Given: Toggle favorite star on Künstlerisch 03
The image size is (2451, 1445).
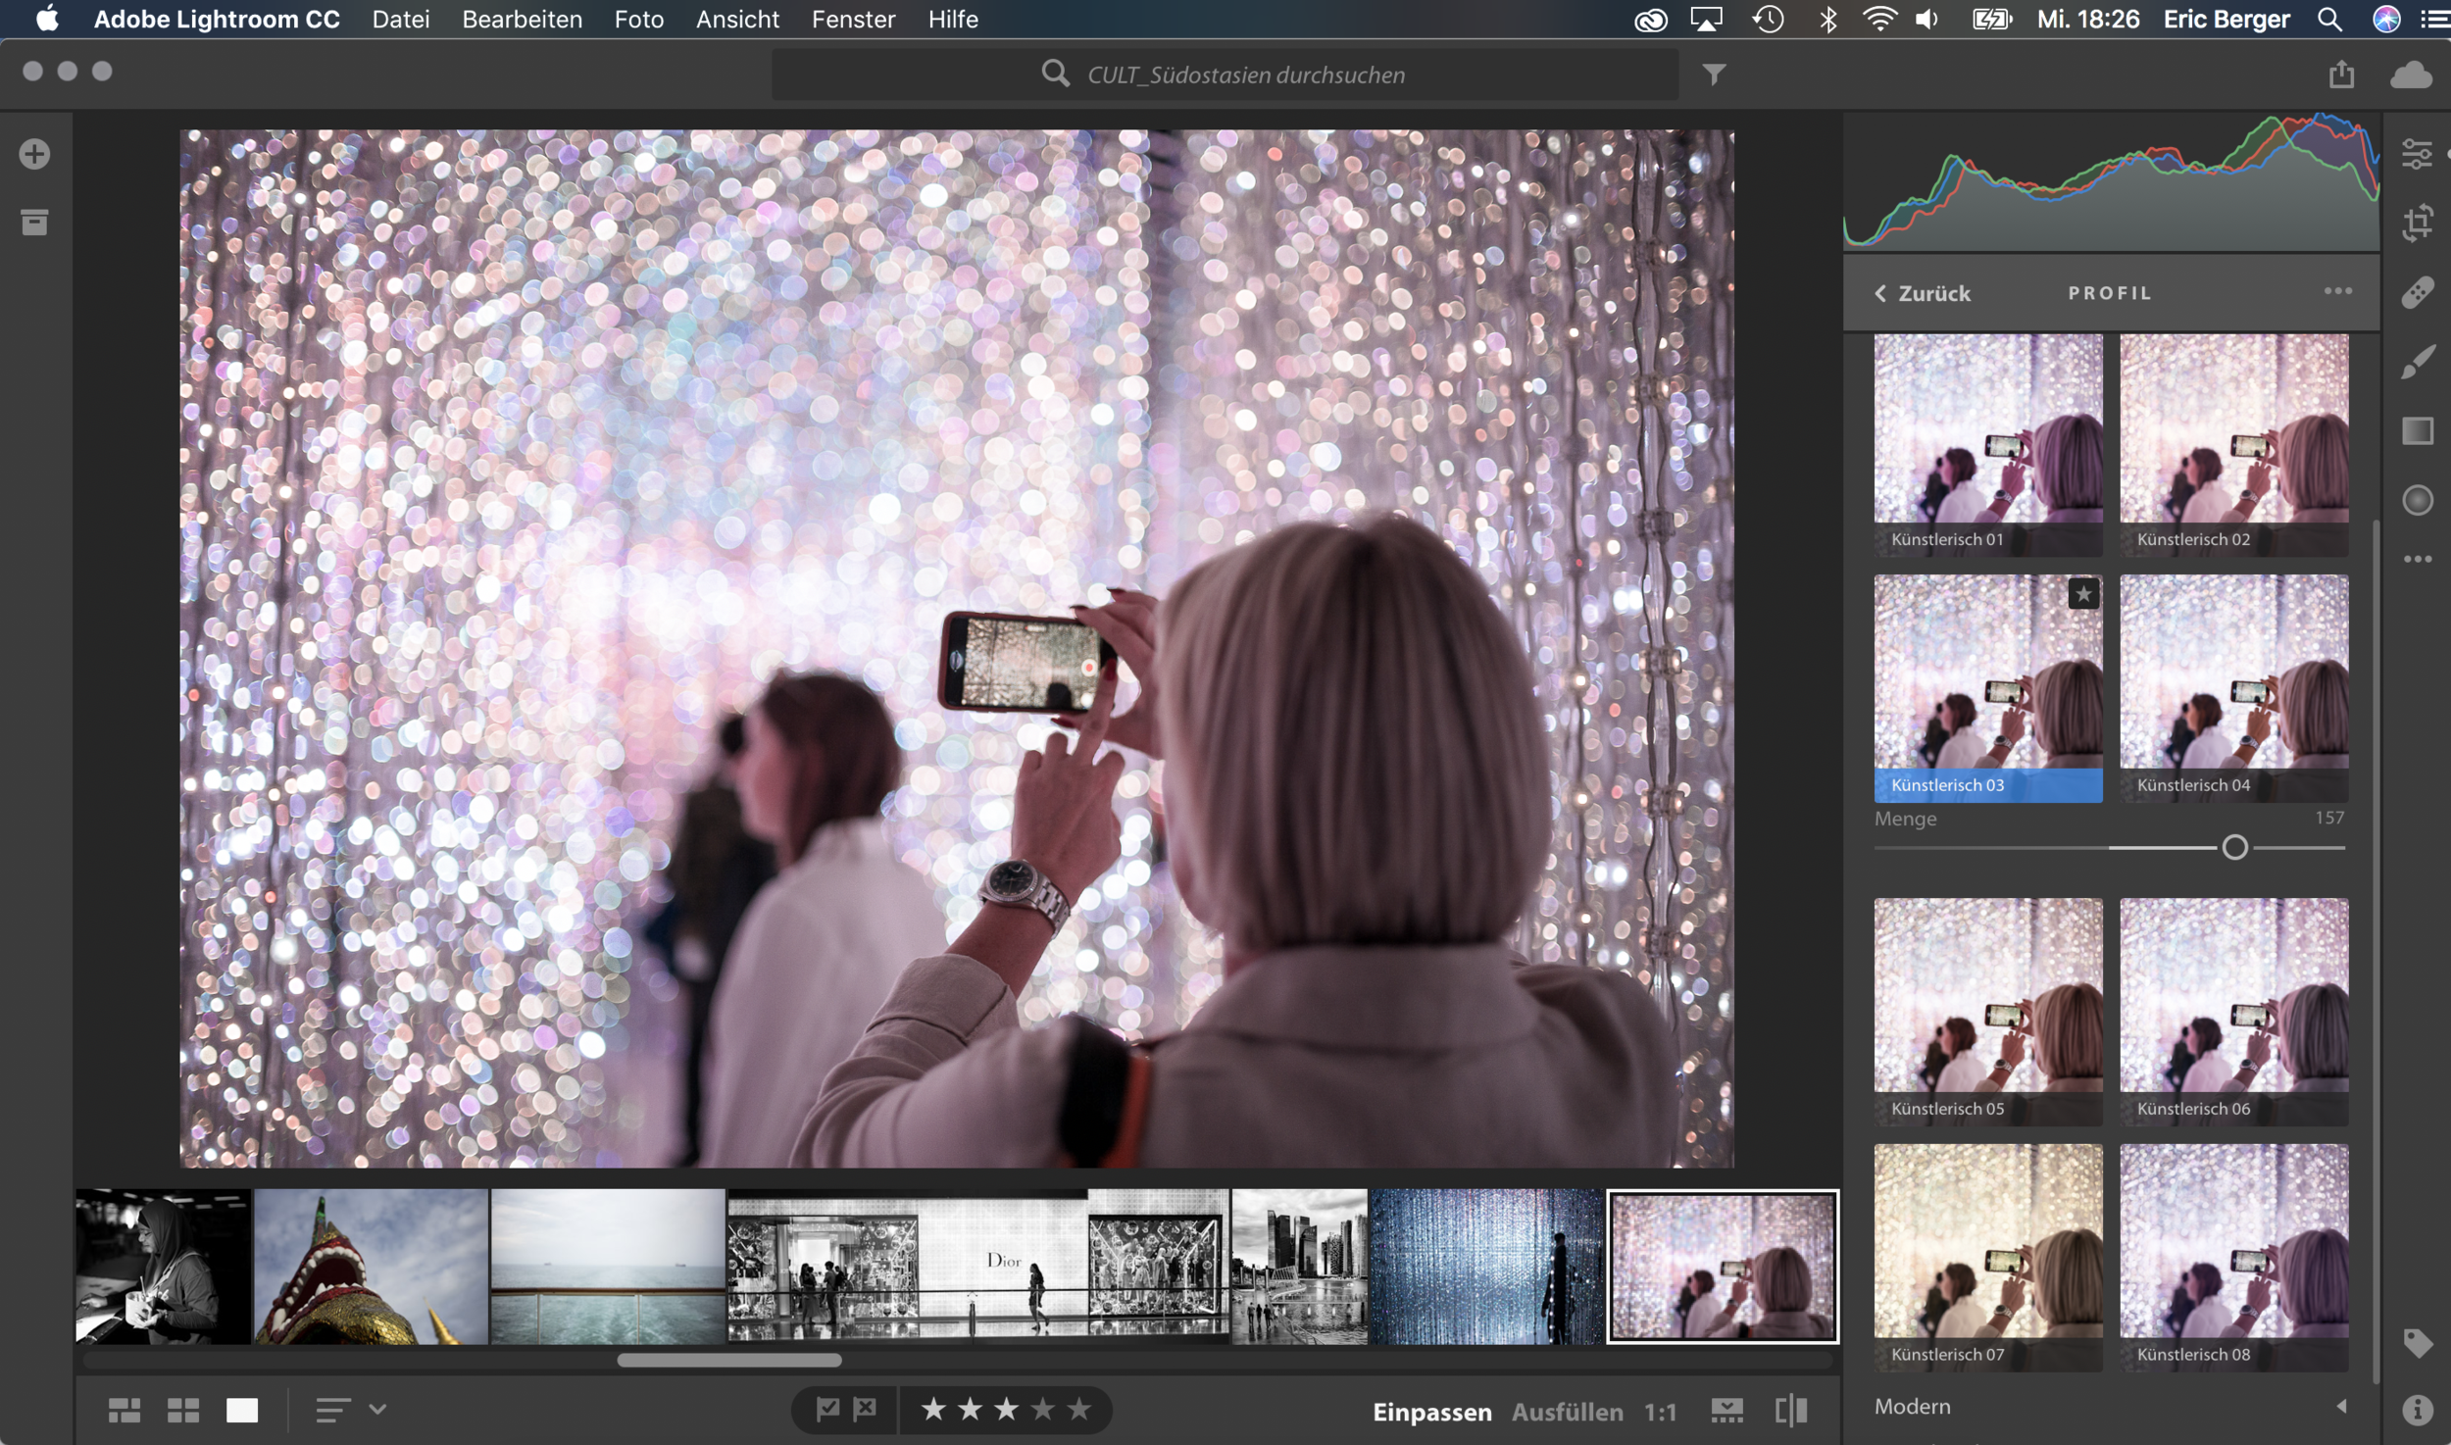Looking at the screenshot, I should pos(2083,593).
